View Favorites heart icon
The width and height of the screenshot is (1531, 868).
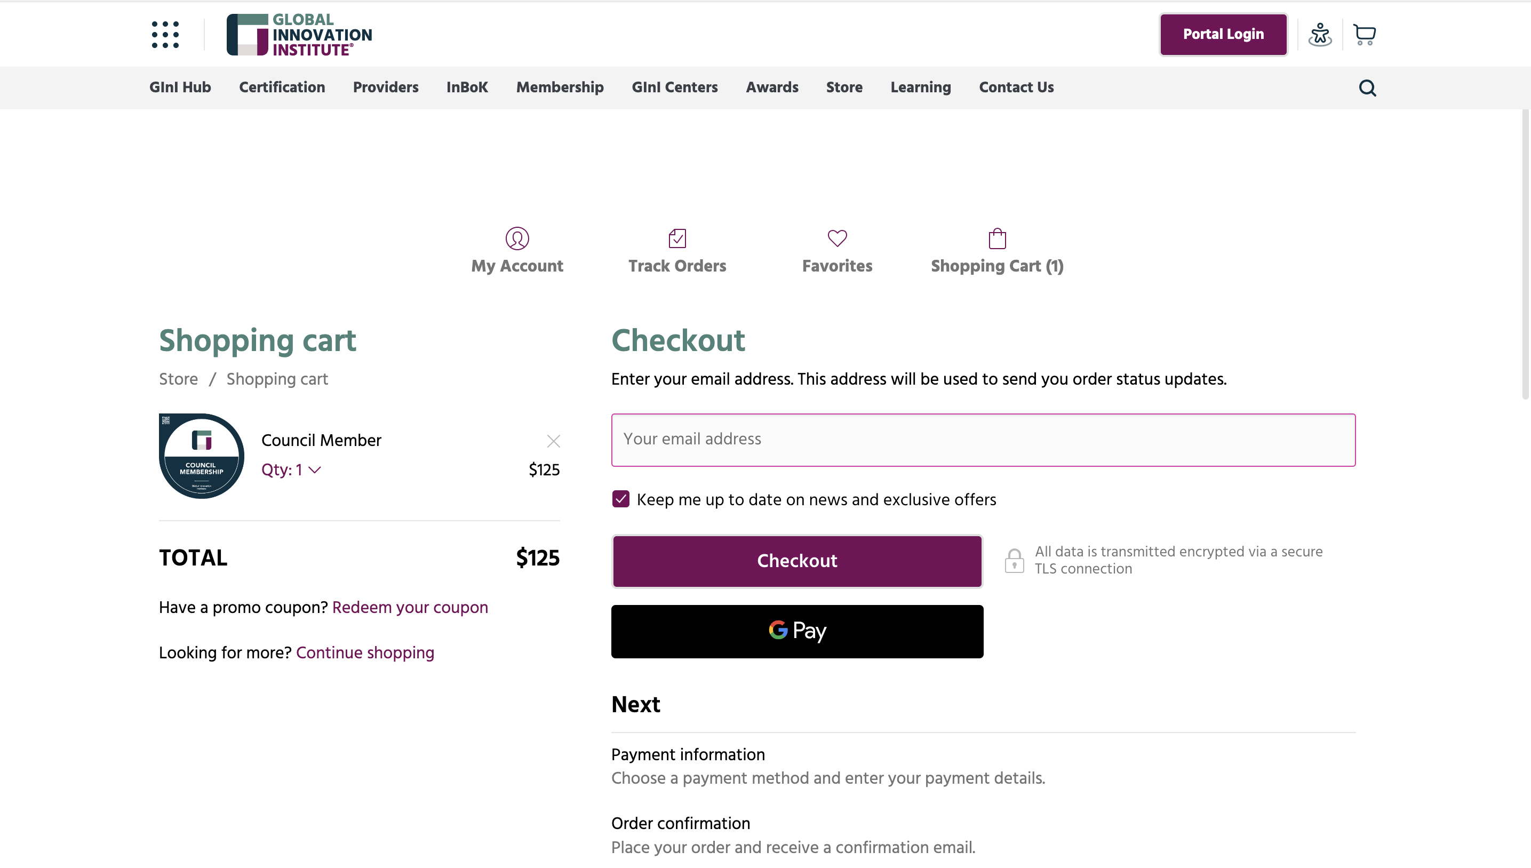pos(837,238)
